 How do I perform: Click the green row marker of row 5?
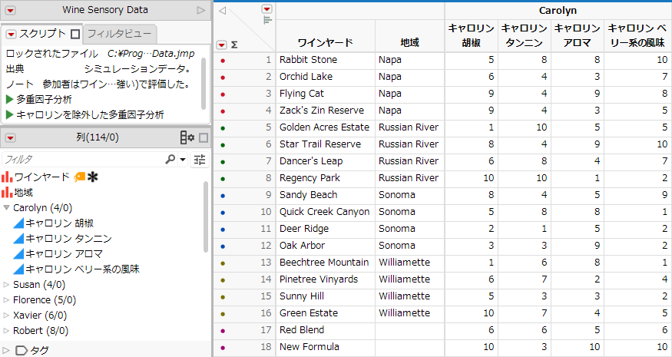(x=222, y=127)
